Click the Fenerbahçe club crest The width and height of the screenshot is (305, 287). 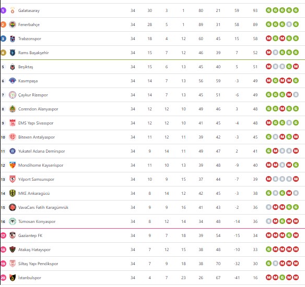[13, 24]
